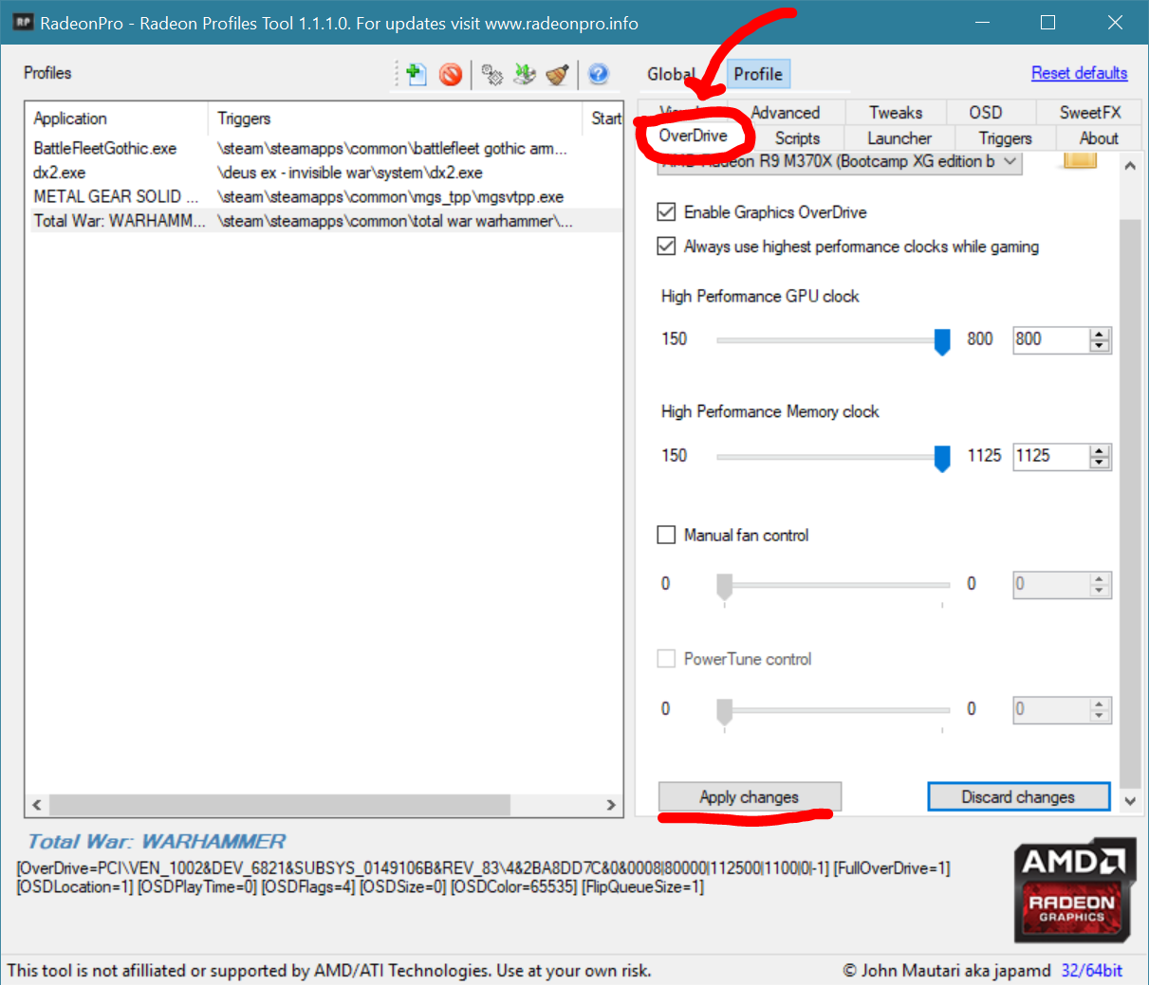This screenshot has height=985, width=1149.
Task: Open the About tab
Action: tap(1099, 138)
